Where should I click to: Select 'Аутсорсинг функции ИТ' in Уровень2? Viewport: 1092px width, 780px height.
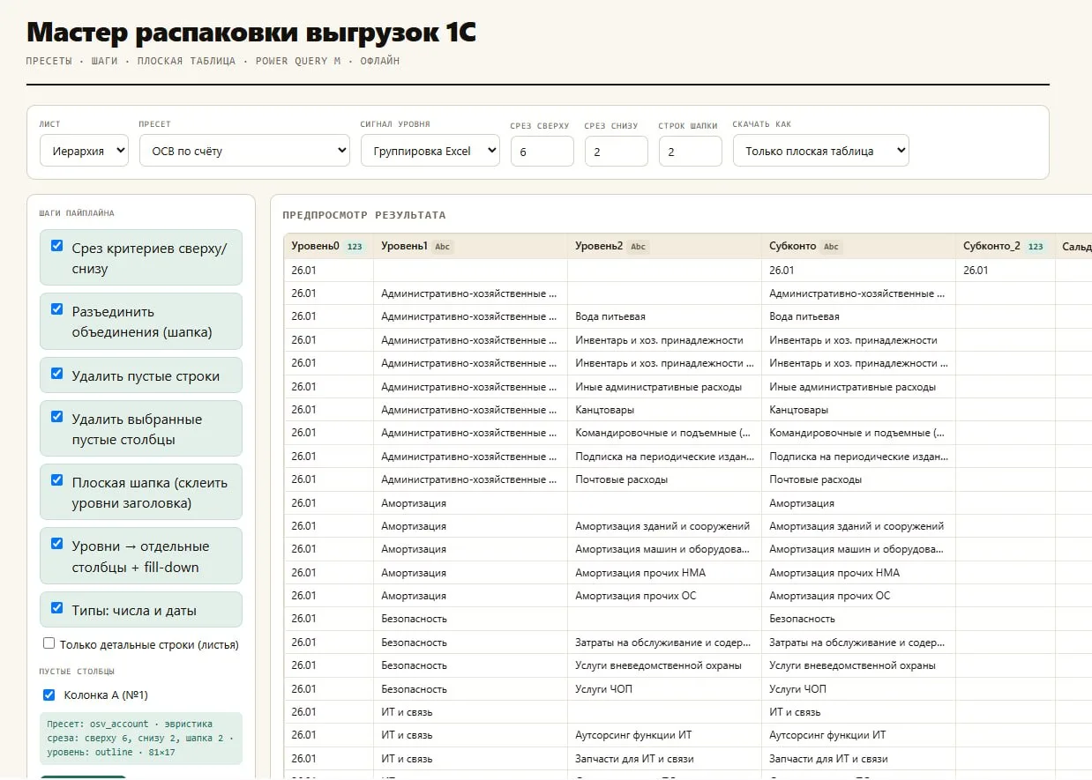click(x=665, y=735)
